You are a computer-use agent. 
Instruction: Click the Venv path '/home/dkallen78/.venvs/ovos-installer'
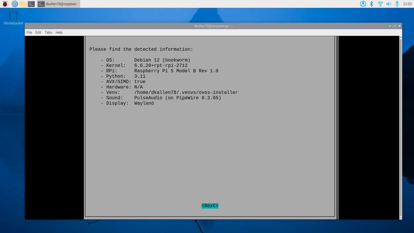point(186,92)
